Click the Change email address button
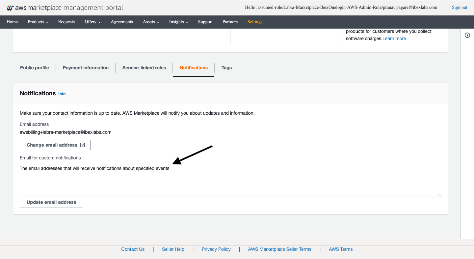474x259 pixels. 55,145
